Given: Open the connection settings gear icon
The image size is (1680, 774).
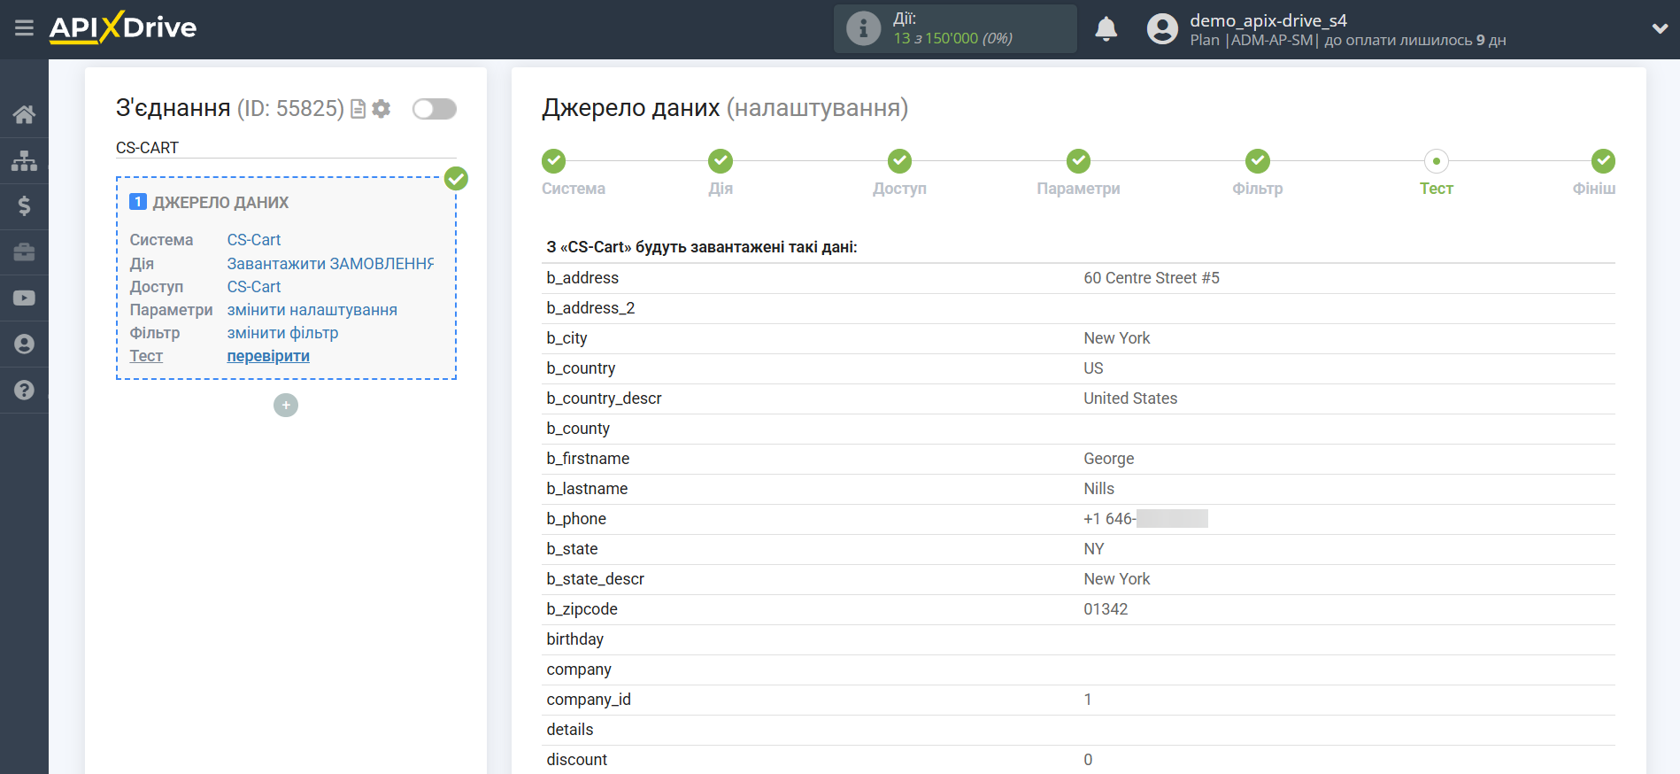Looking at the screenshot, I should tap(381, 109).
